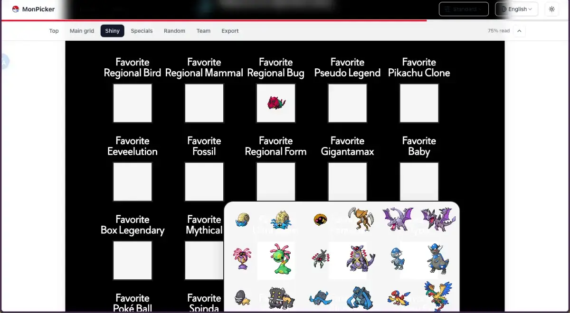Go to the Main grid section
This screenshot has width=570, height=313.
pyautogui.click(x=82, y=31)
